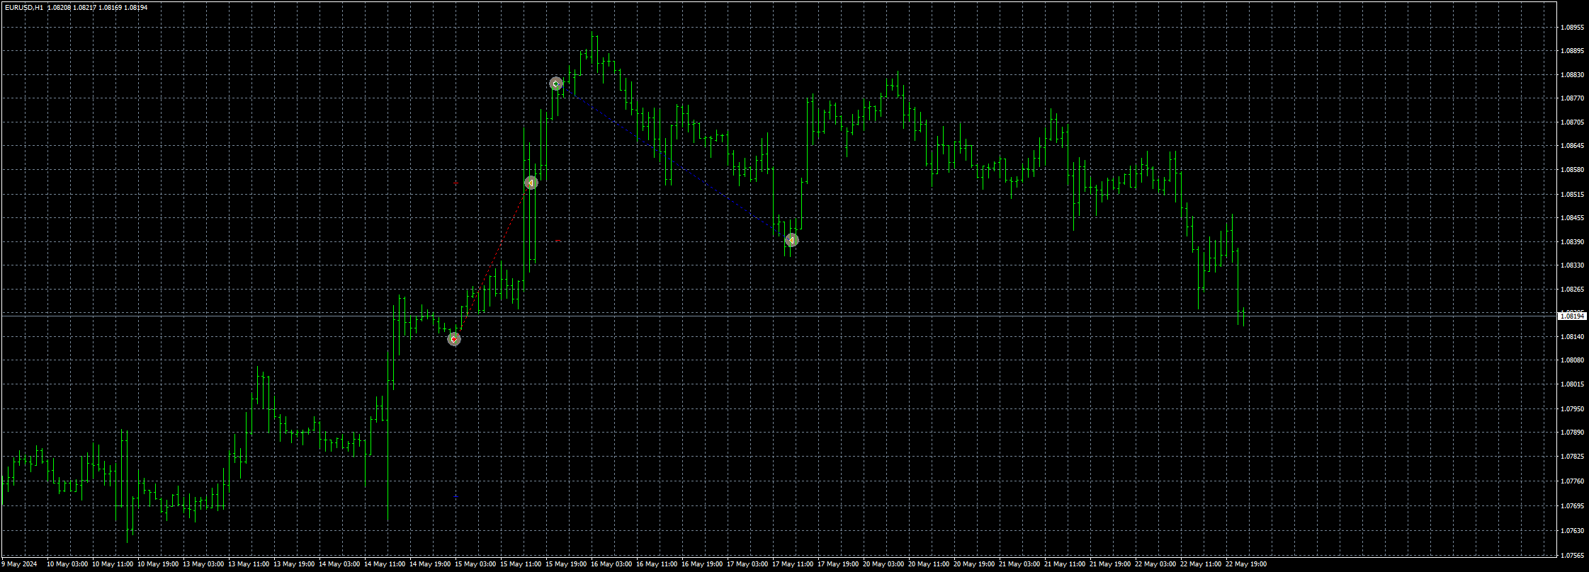Image resolution: width=1589 pixels, height=572 pixels.
Task: Click the orange close-arrow marker near 1.08580
Action: 531,183
